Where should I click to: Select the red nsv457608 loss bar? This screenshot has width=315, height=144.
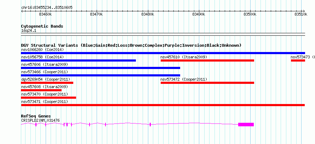point(41,90)
